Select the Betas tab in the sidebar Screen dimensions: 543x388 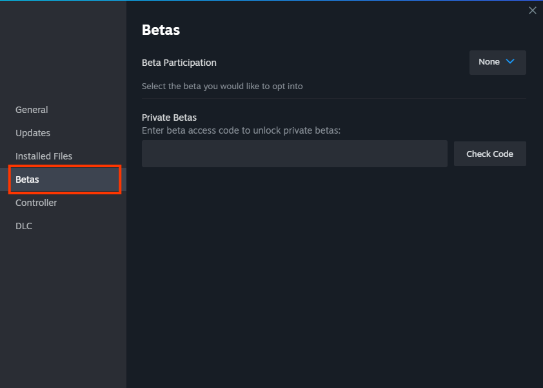pos(27,179)
